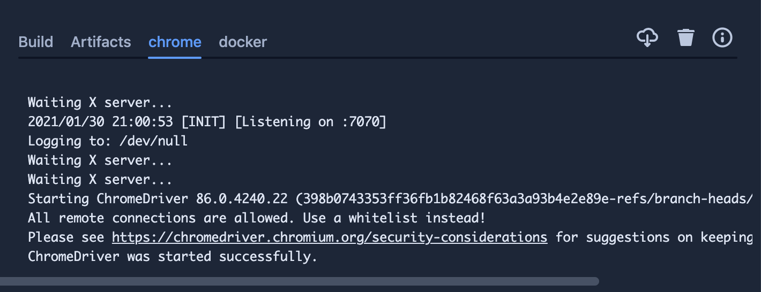
Task: Click ChromeDriver was started successfully line
Action: (173, 257)
